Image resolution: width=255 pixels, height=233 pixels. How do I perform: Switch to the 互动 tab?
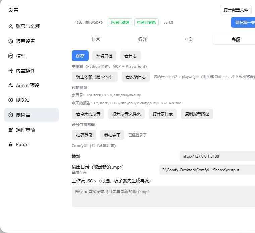189,39
